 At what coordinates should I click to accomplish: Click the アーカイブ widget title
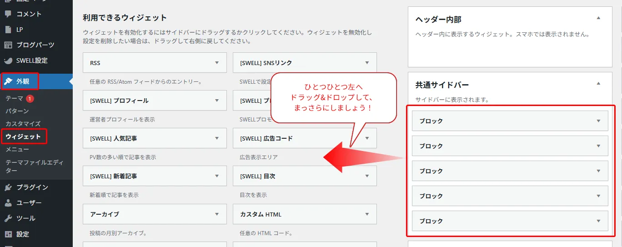pyautogui.click(x=105, y=214)
